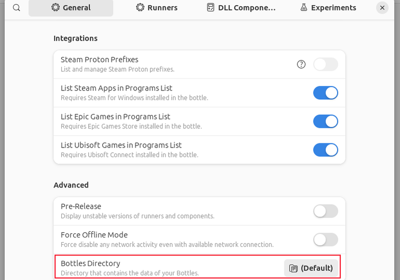Switch to the General tab
This screenshot has height=280, width=400.
pos(71,8)
